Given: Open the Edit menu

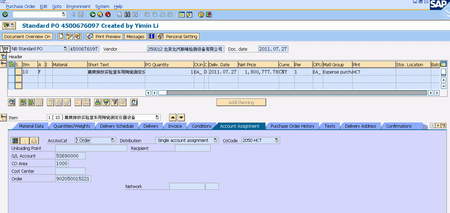Looking at the screenshot, I should coord(43,6).
